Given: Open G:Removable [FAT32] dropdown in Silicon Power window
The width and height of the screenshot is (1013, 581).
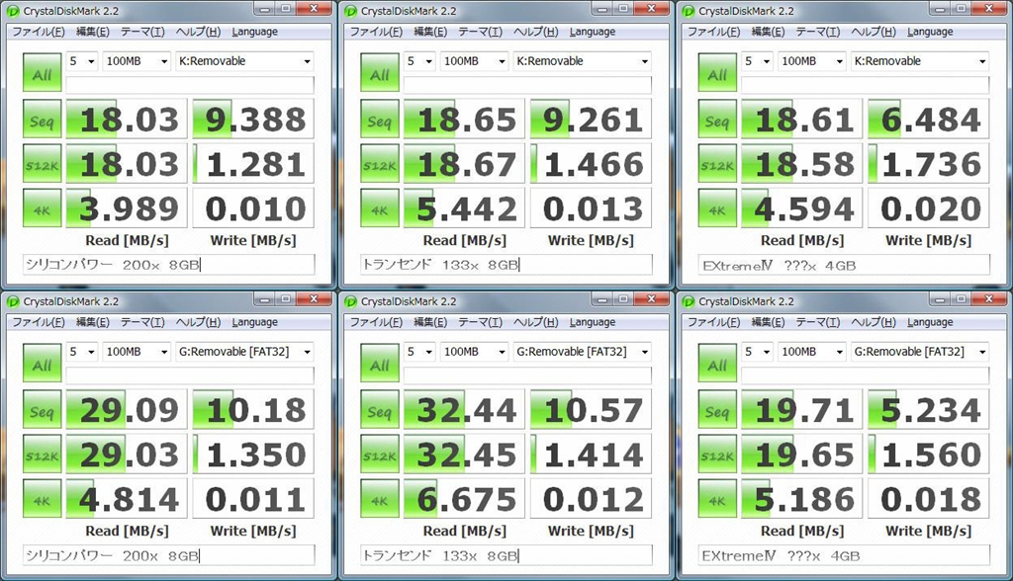Looking at the screenshot, I should coord(244,352).
